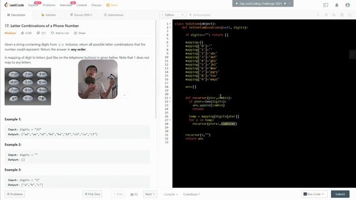356x200 pixels.
Task: Click the small button beside the webcam overlay
Action: coord(124,95)
